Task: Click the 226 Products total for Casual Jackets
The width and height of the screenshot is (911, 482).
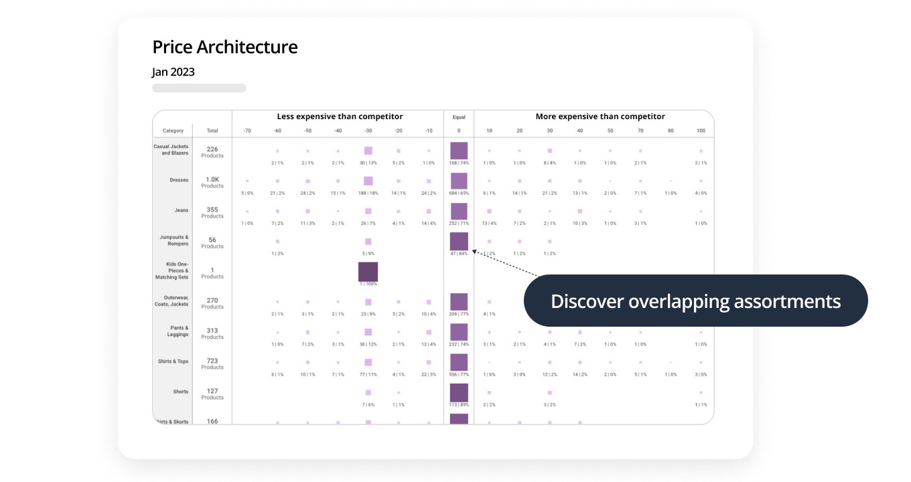Action: pyautogui.click(x=212, y=152)
